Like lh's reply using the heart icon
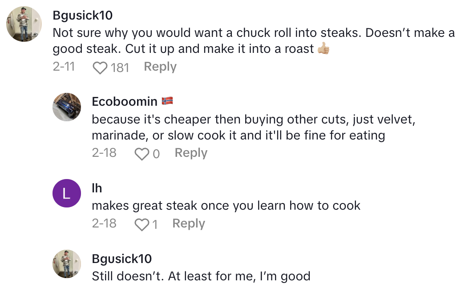469x287 pixels. point(142,224)
